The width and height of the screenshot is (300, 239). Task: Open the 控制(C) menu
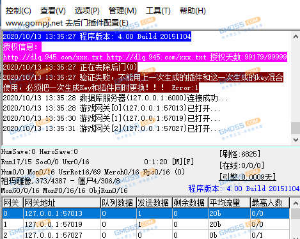coord(19,11)
